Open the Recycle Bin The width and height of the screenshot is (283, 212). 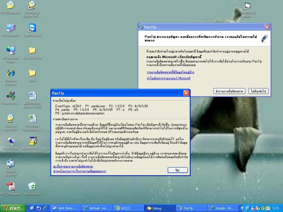point(32,189)
